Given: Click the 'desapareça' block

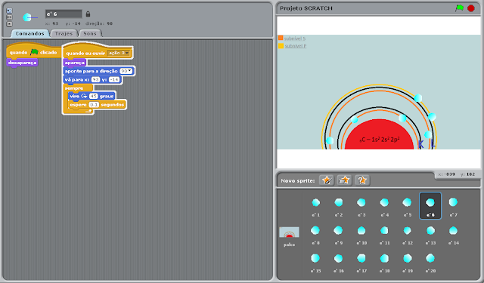Looking at the screenshot, I should [x=22, y=63].
